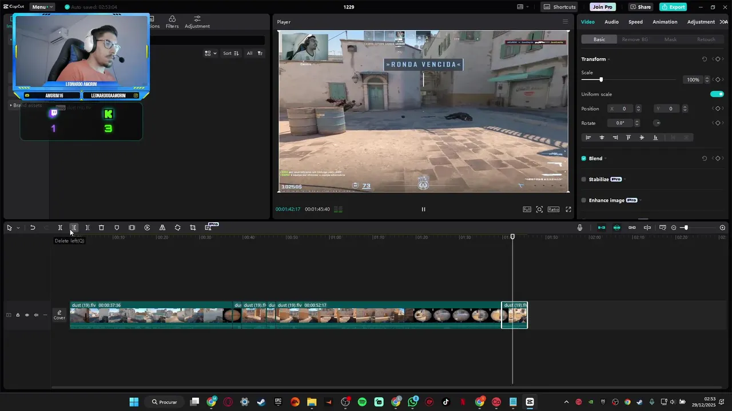Screen dimensions: 732x411
Task: Click the Pro auto-caption removal icon in the toolbar
Action: tap(209, 227)
